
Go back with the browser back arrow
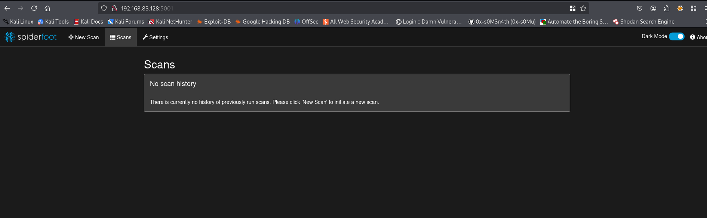(7, 8)
